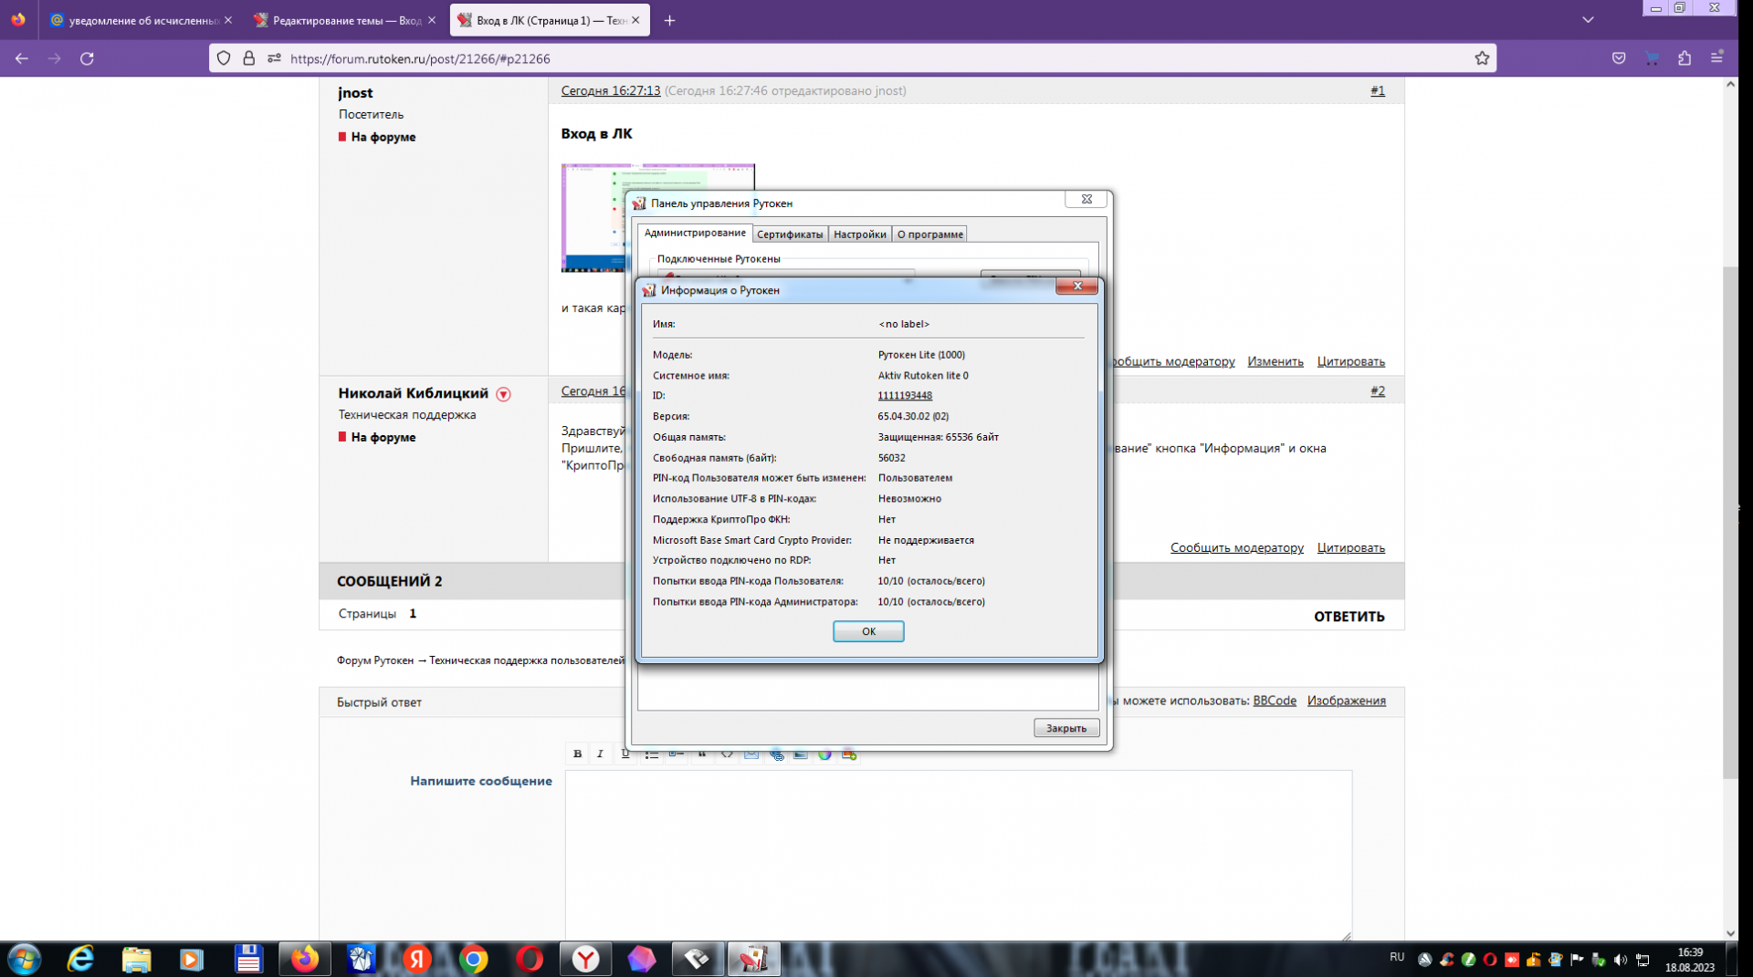Open the media player taskbar icon

click(192, 959)
